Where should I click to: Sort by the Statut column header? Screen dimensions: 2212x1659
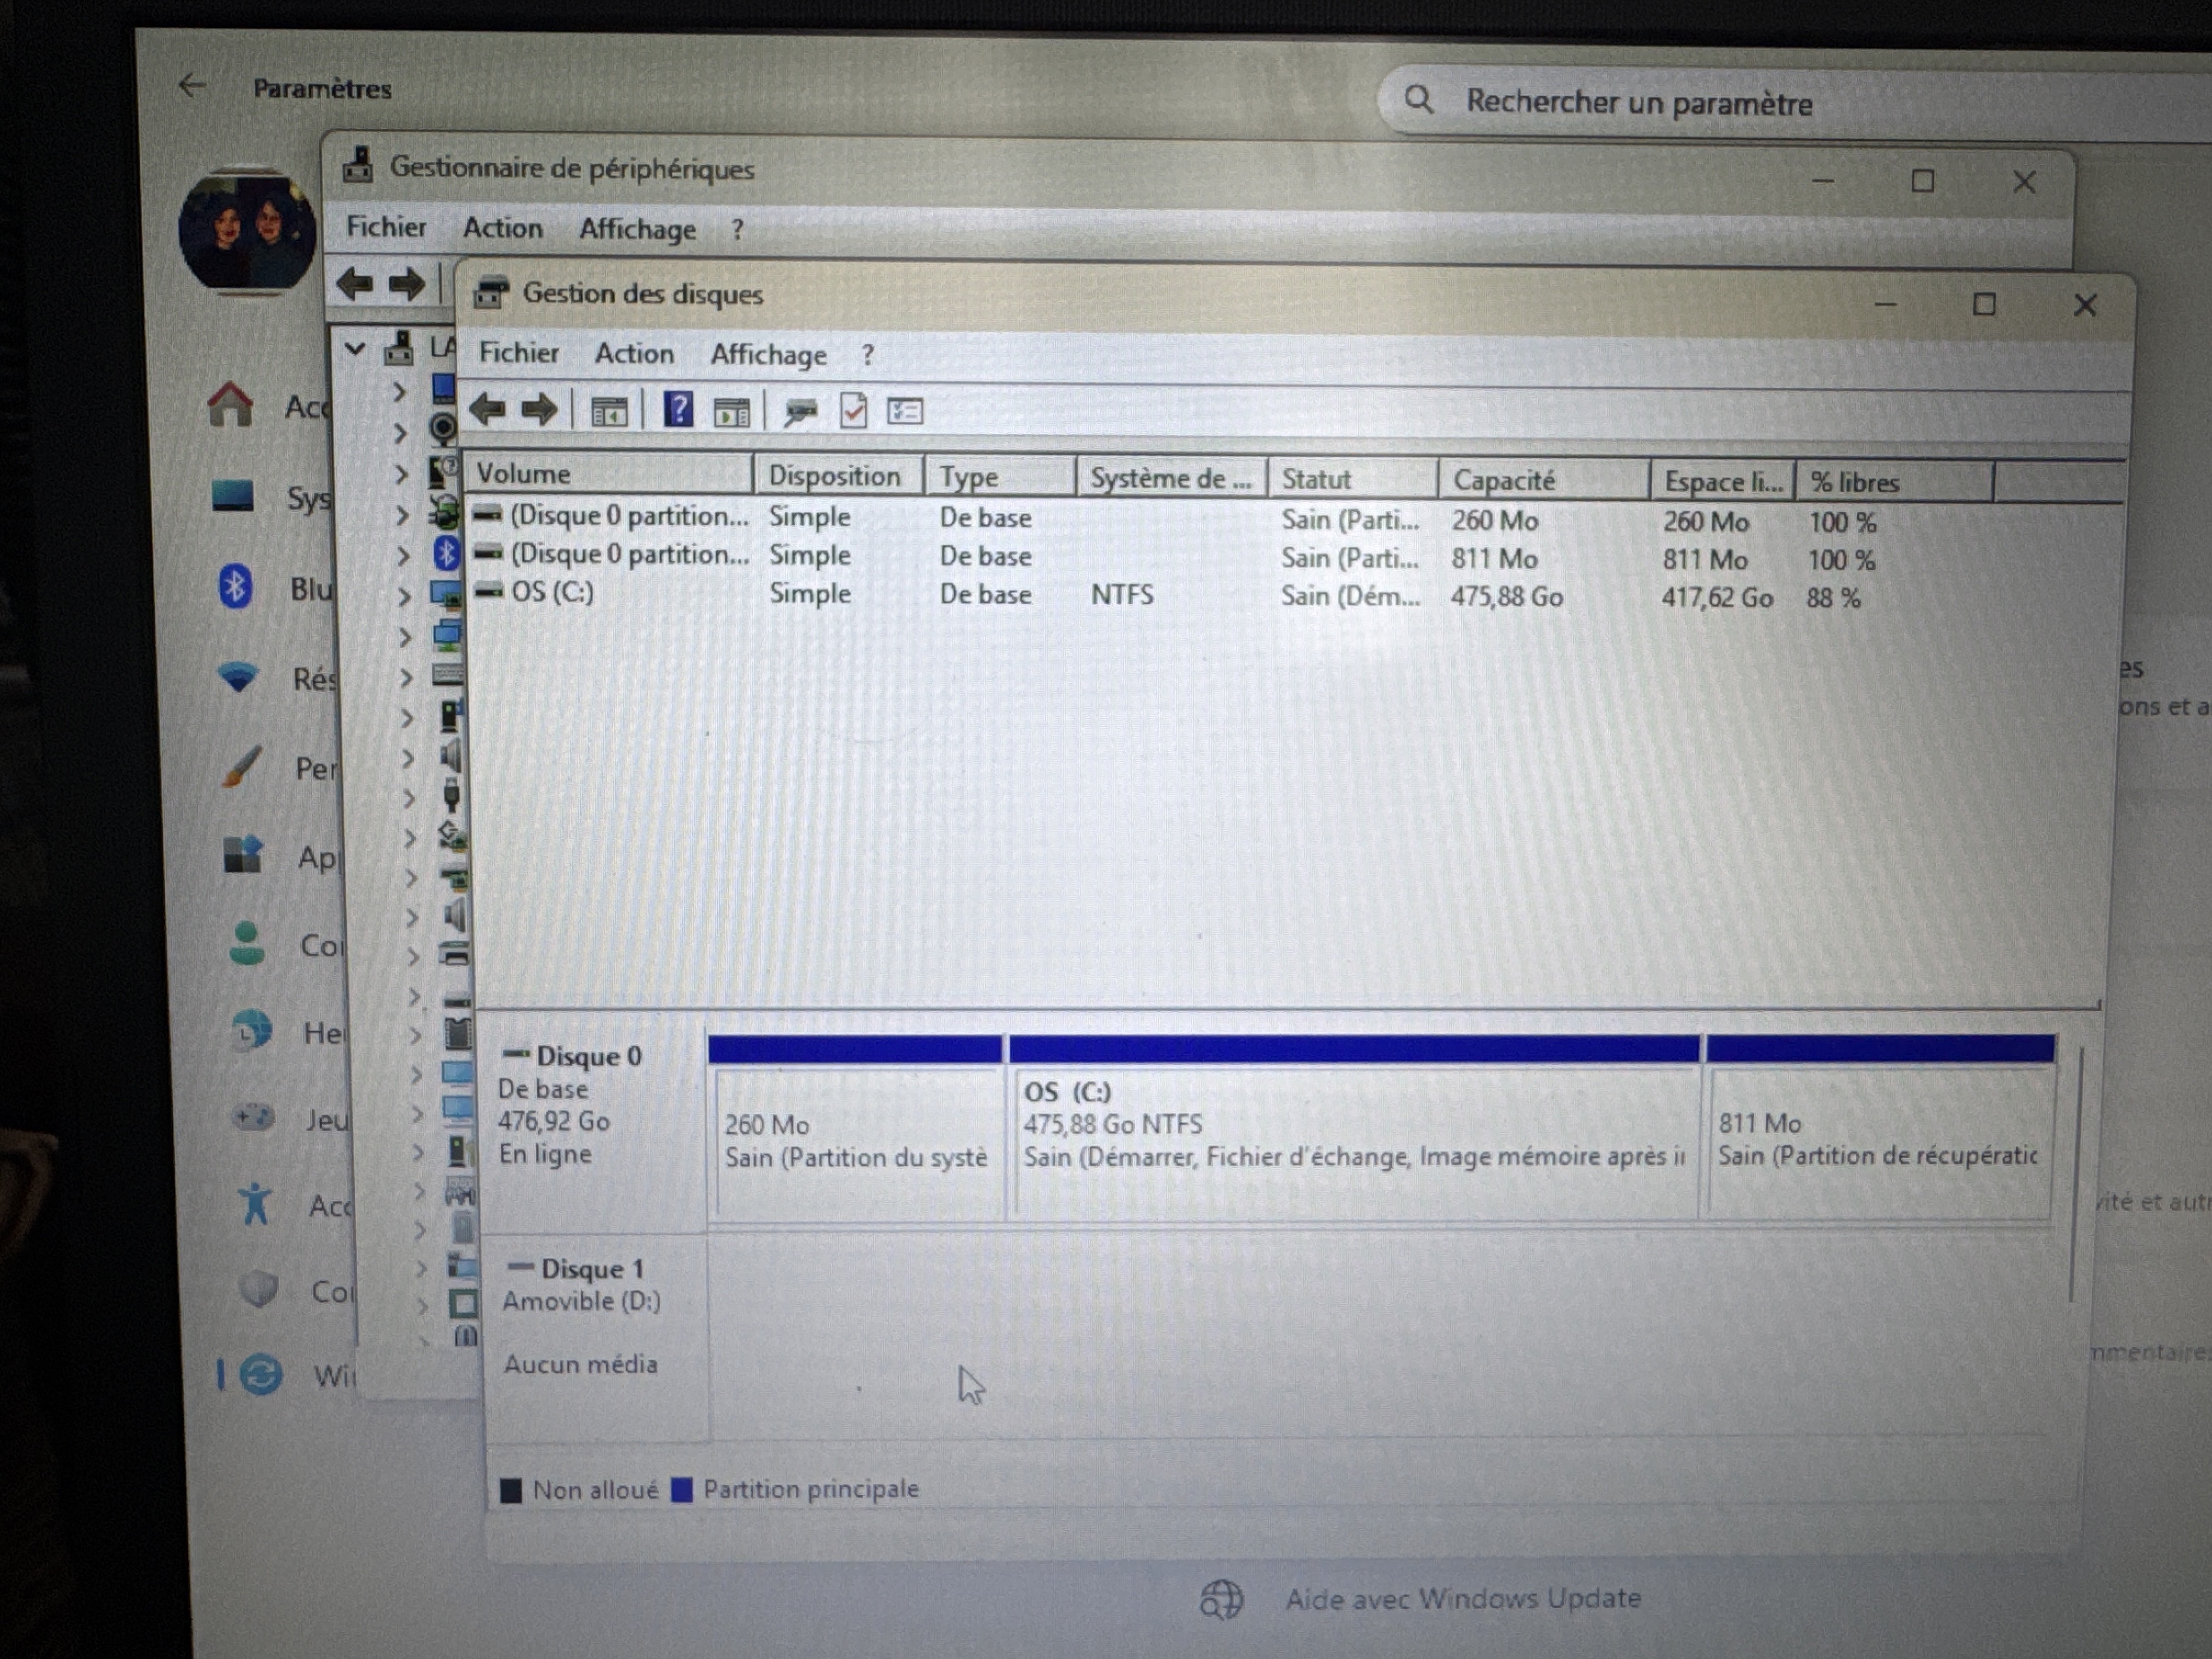1353,479
